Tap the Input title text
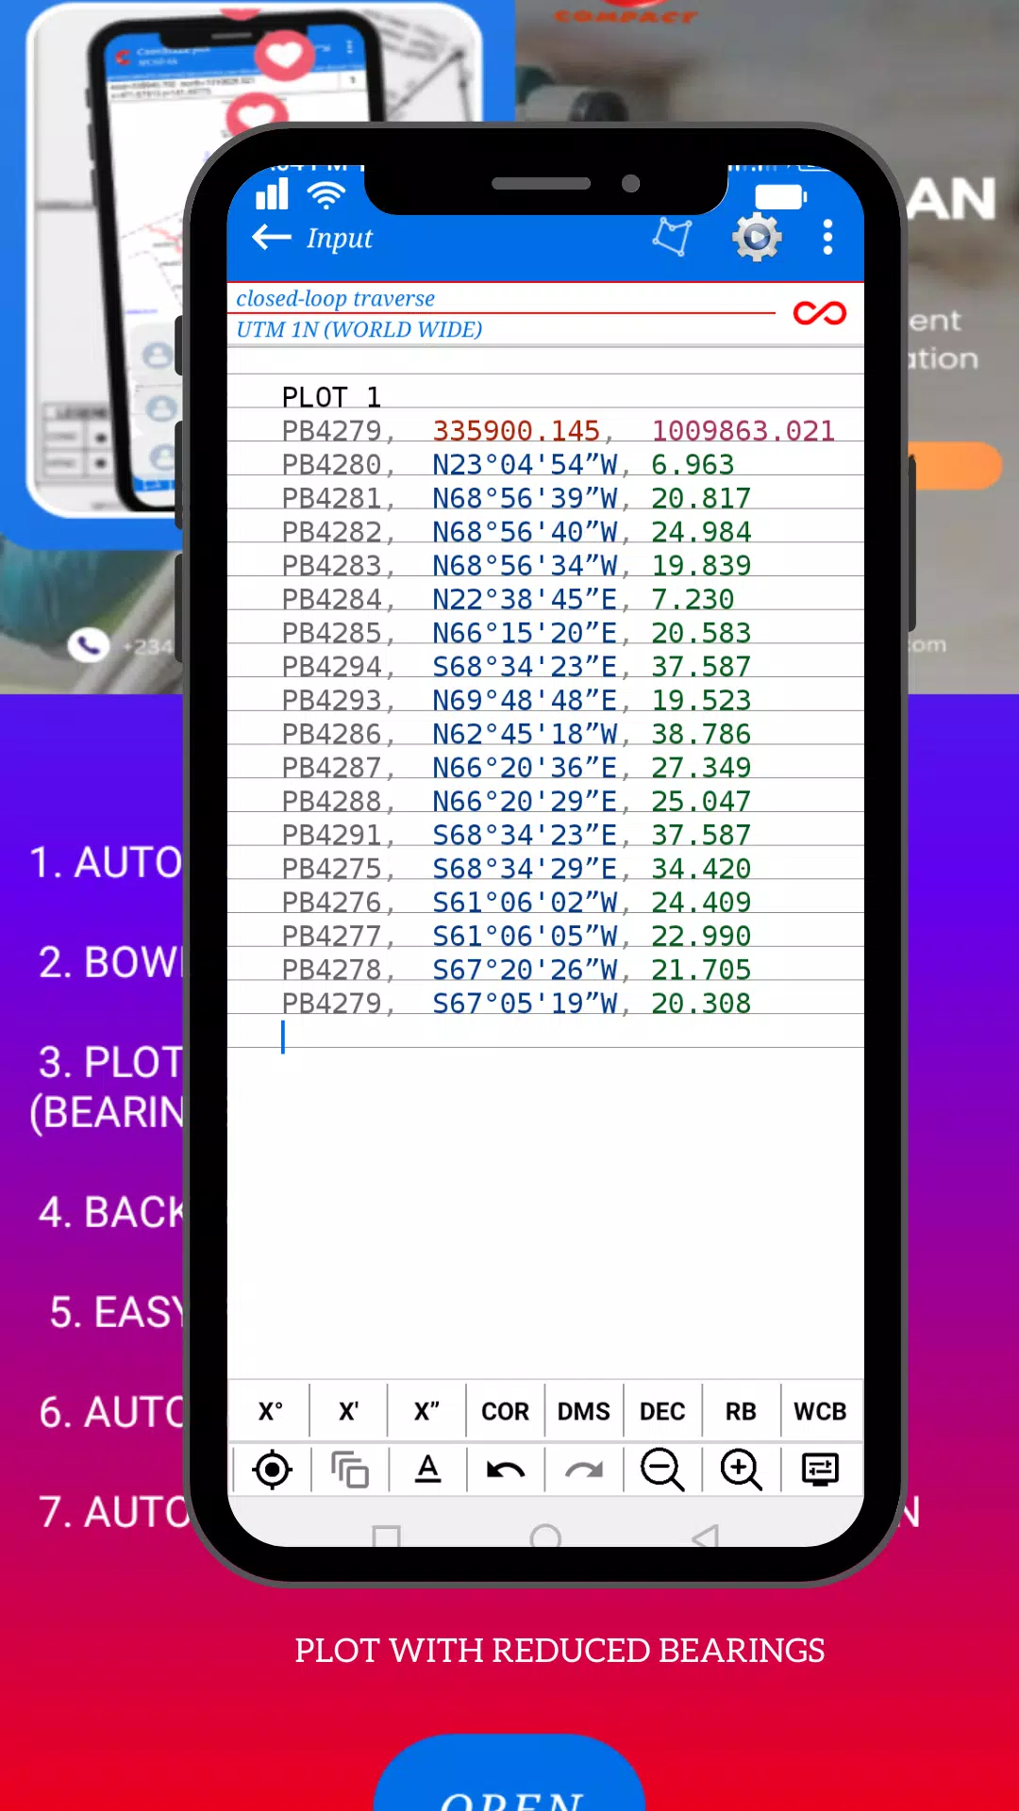 (339, 239)
